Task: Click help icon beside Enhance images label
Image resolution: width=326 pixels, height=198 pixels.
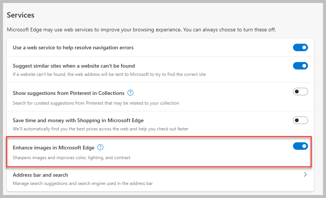Action: (100, 148)
